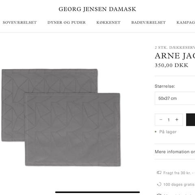
Task: Click the 100 dages return icon
Action: tap(159, 184)
